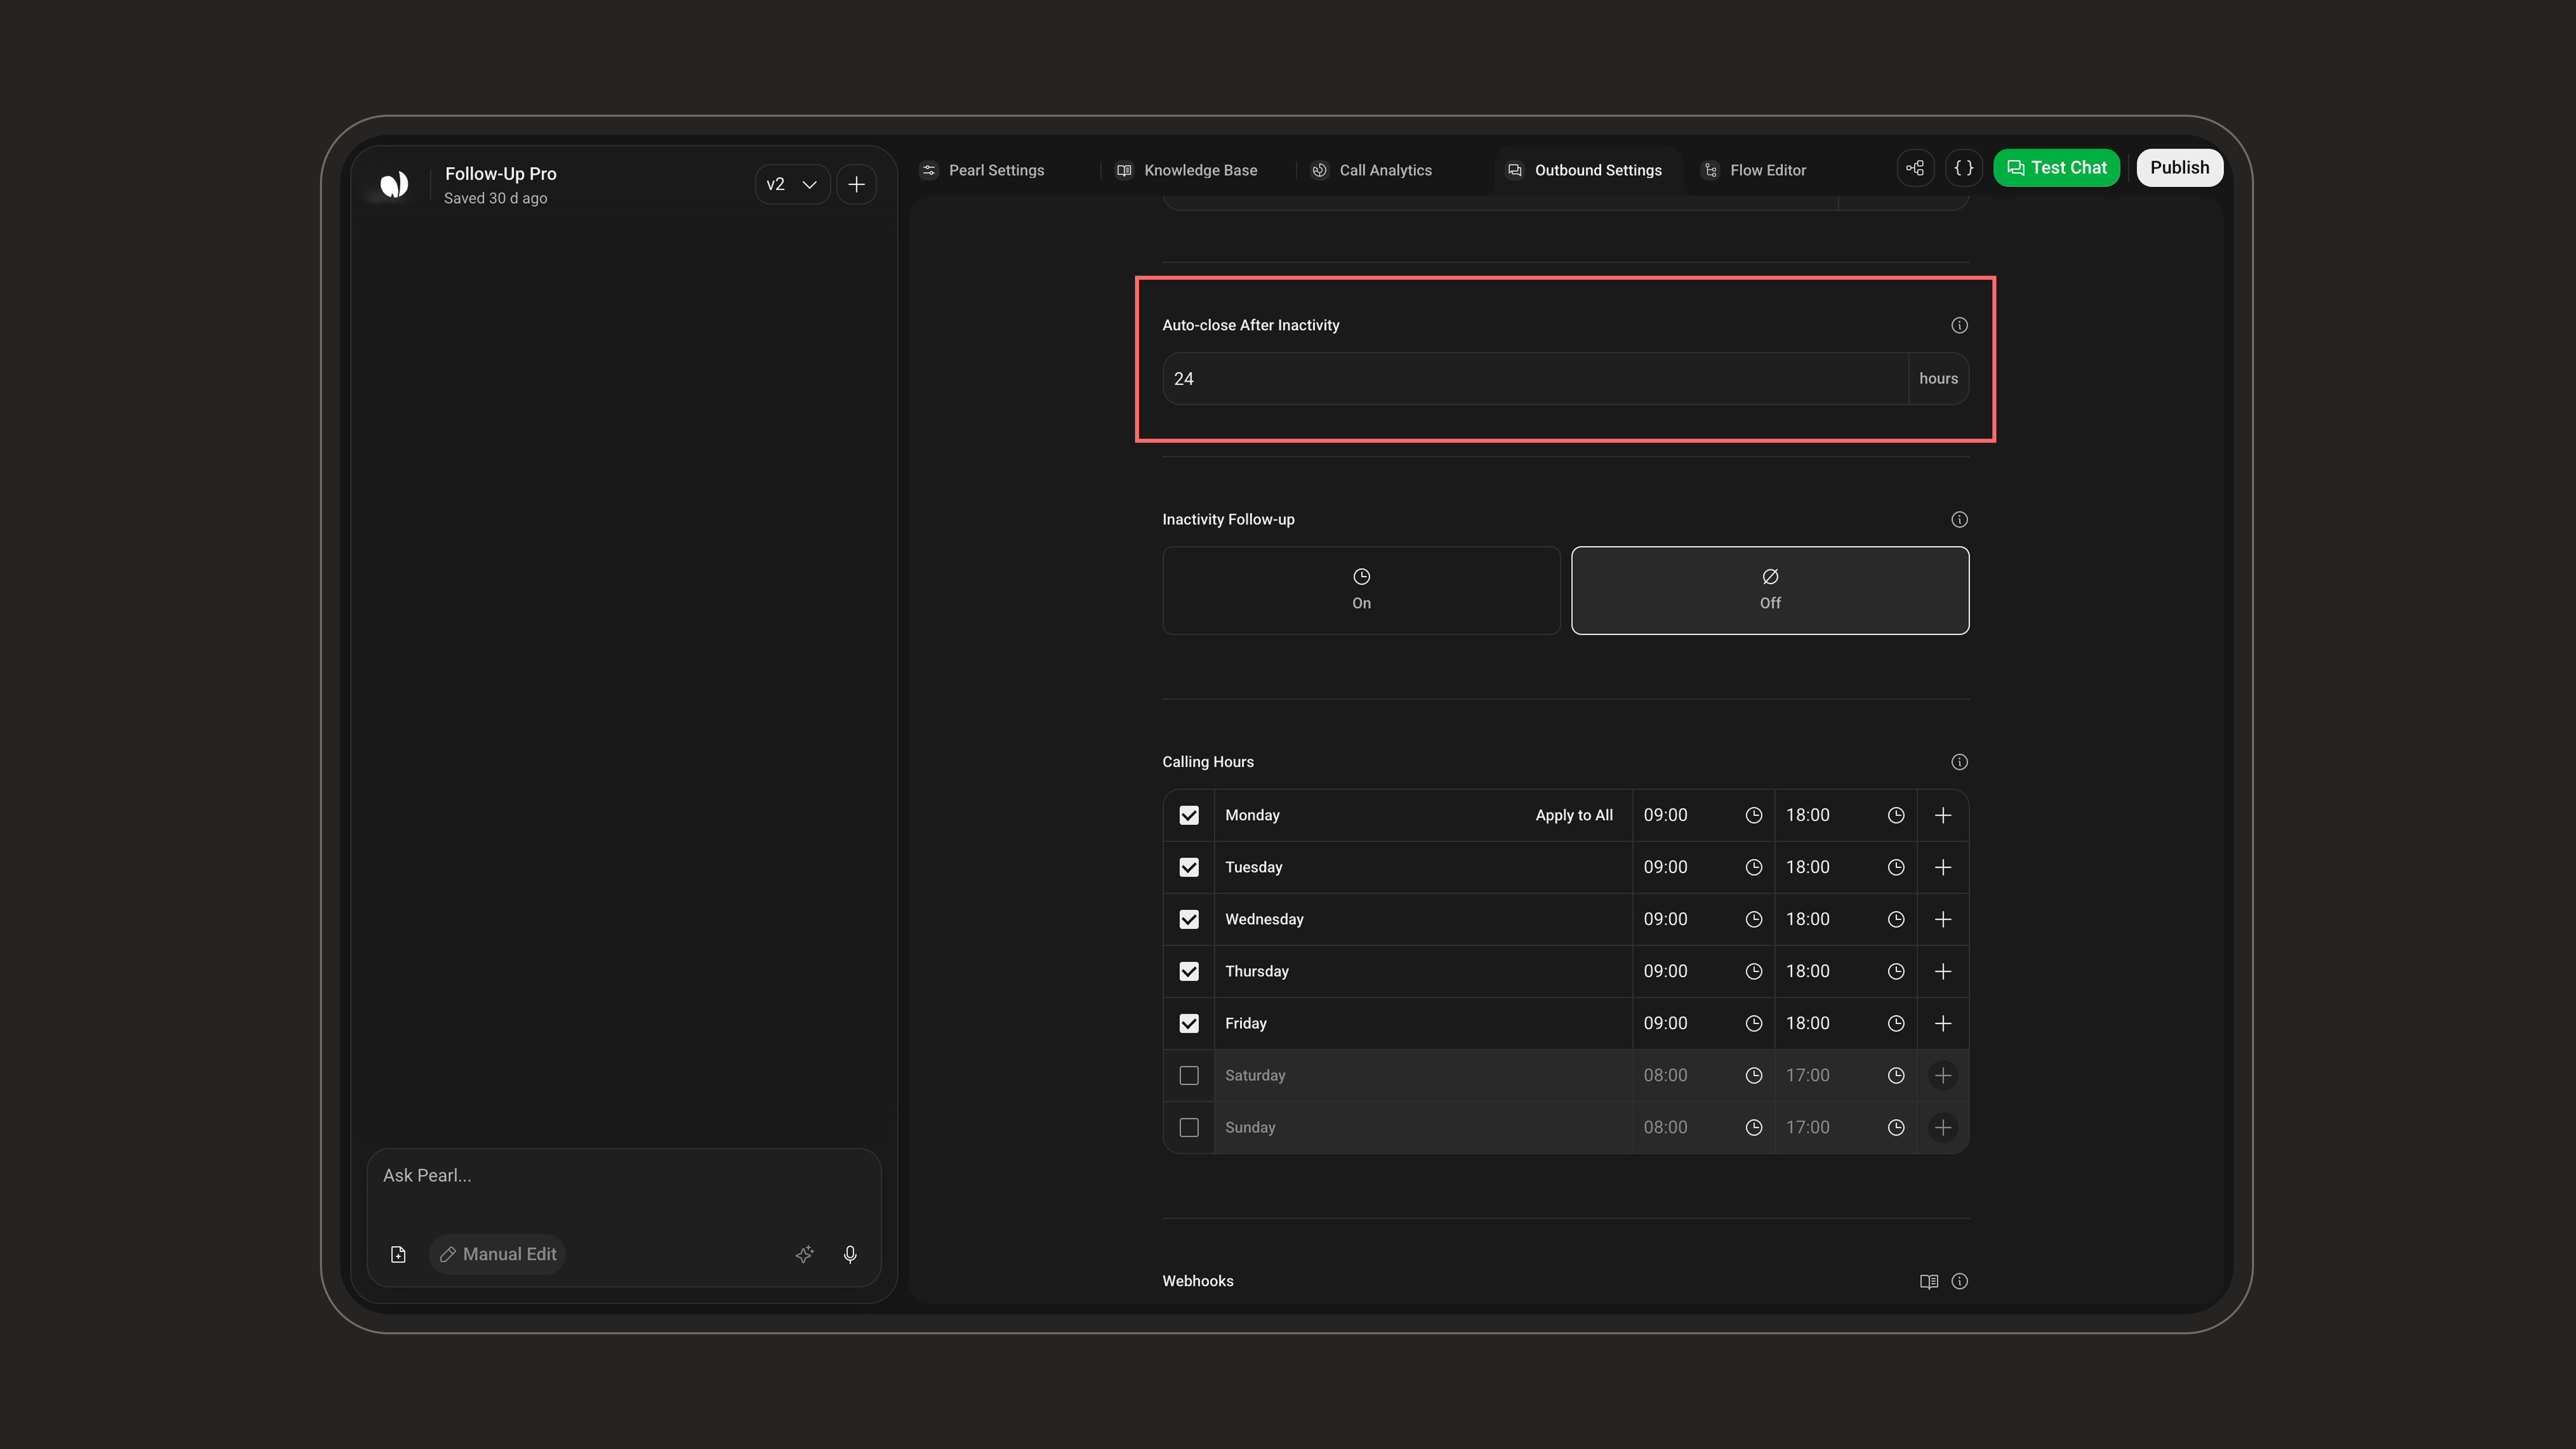Click the attach file icon in Ask Pearl box
2576x1449 pixels.
tap(398, 1254)
